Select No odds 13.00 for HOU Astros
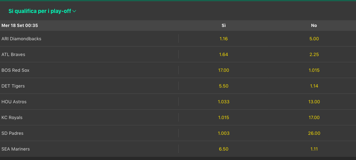356x160 pixels. [314, 102]
